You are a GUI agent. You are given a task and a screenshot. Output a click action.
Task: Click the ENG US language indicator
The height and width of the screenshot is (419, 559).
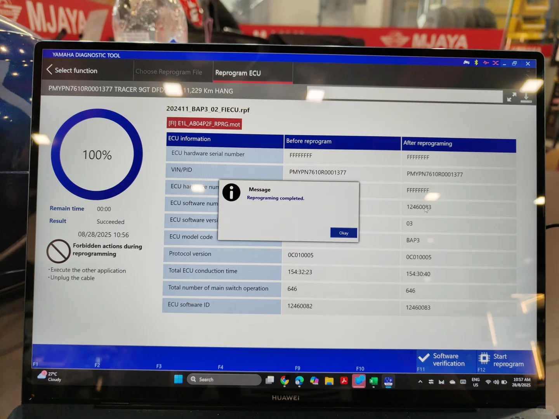tap(476, 382)
